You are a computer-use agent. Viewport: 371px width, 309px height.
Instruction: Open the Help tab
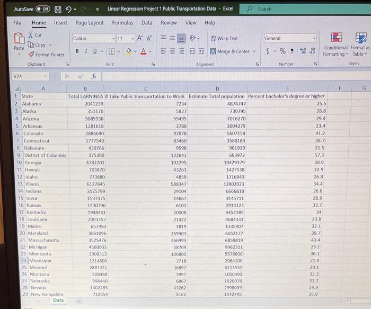click(210, 23)
